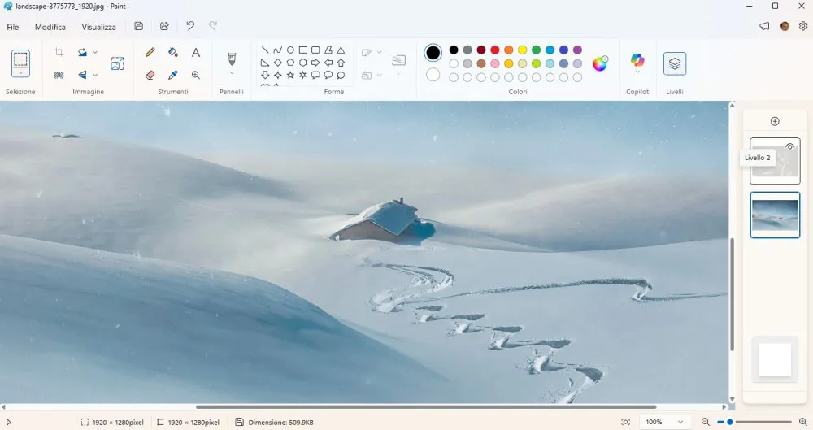Select the Magnifier tool
This screenshot has height=430, width=813.
click(195, 75)
